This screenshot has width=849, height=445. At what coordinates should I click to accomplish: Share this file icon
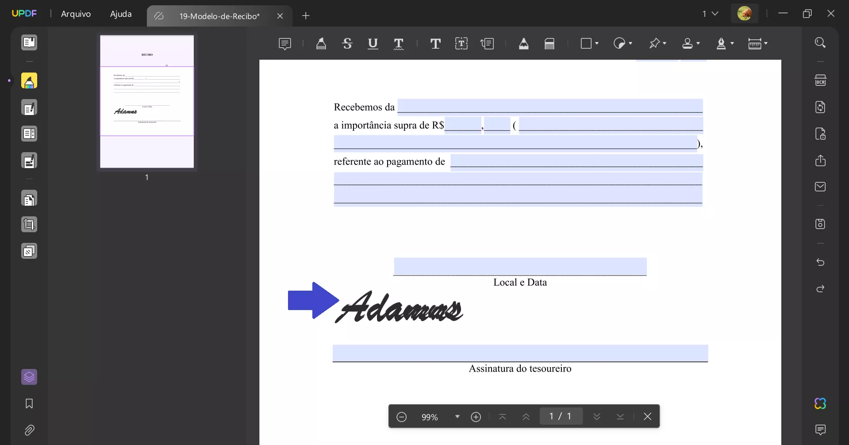pyautogui.click(x=820, y=160)
